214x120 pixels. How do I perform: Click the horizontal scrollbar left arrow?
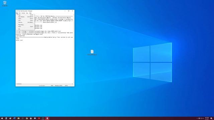click(x=16, y=84)
